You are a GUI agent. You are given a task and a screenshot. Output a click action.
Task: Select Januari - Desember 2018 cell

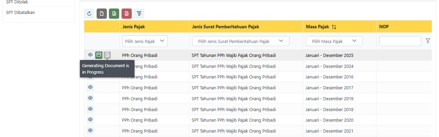tap(339, 110)
